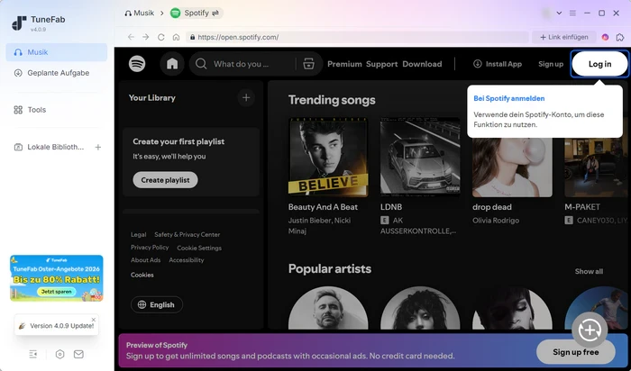Click the Create playlist button
This screenshot has width=631, height=371.
(165, 180)
